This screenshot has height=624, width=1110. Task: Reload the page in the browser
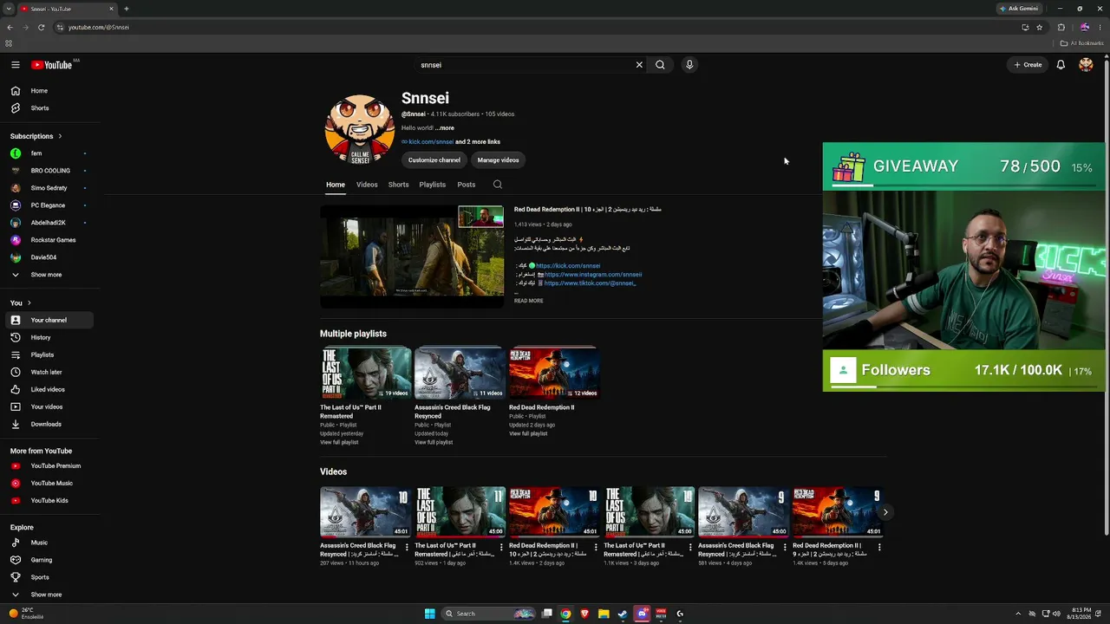tap(41, 27)
